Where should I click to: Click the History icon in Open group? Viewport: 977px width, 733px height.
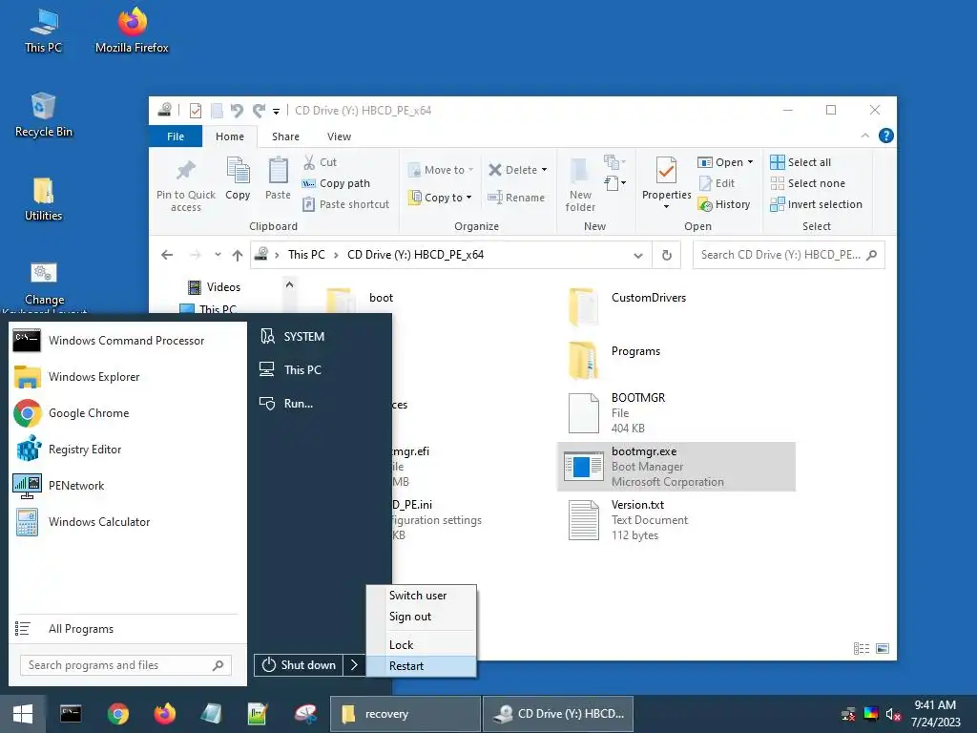705,204
